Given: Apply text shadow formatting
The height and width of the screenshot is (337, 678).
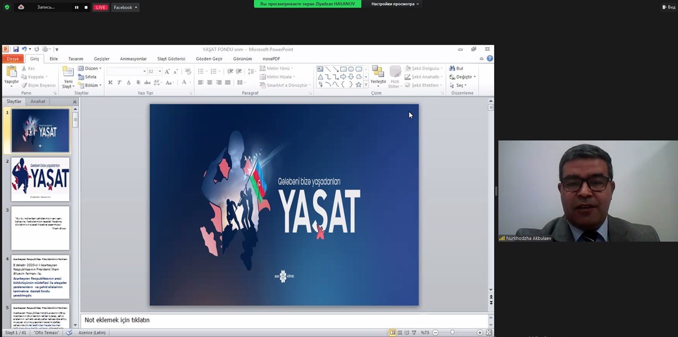Looking at the screenshot, I should (138, 82).
